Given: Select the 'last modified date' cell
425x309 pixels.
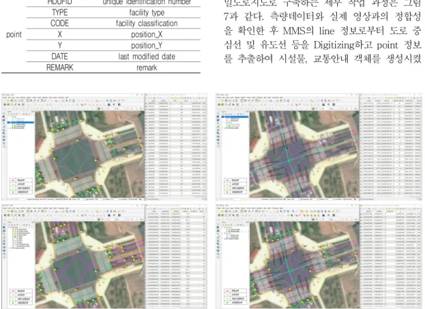Looking at the screenshot, I should coord(147,57).
